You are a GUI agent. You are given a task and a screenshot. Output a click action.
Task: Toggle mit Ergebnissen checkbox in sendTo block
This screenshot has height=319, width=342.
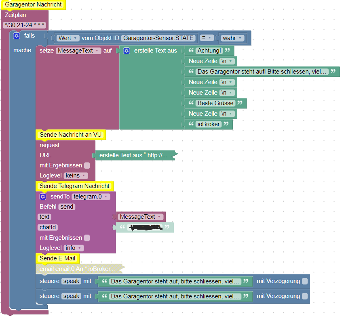[x=87, y=238]
